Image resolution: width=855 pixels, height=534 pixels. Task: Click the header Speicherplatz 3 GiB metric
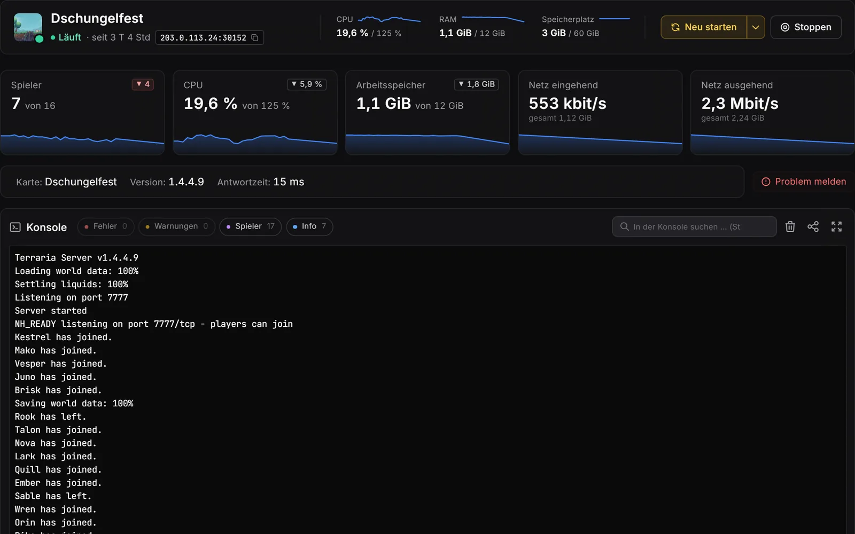pyautogui.click(x=586, y=26)
